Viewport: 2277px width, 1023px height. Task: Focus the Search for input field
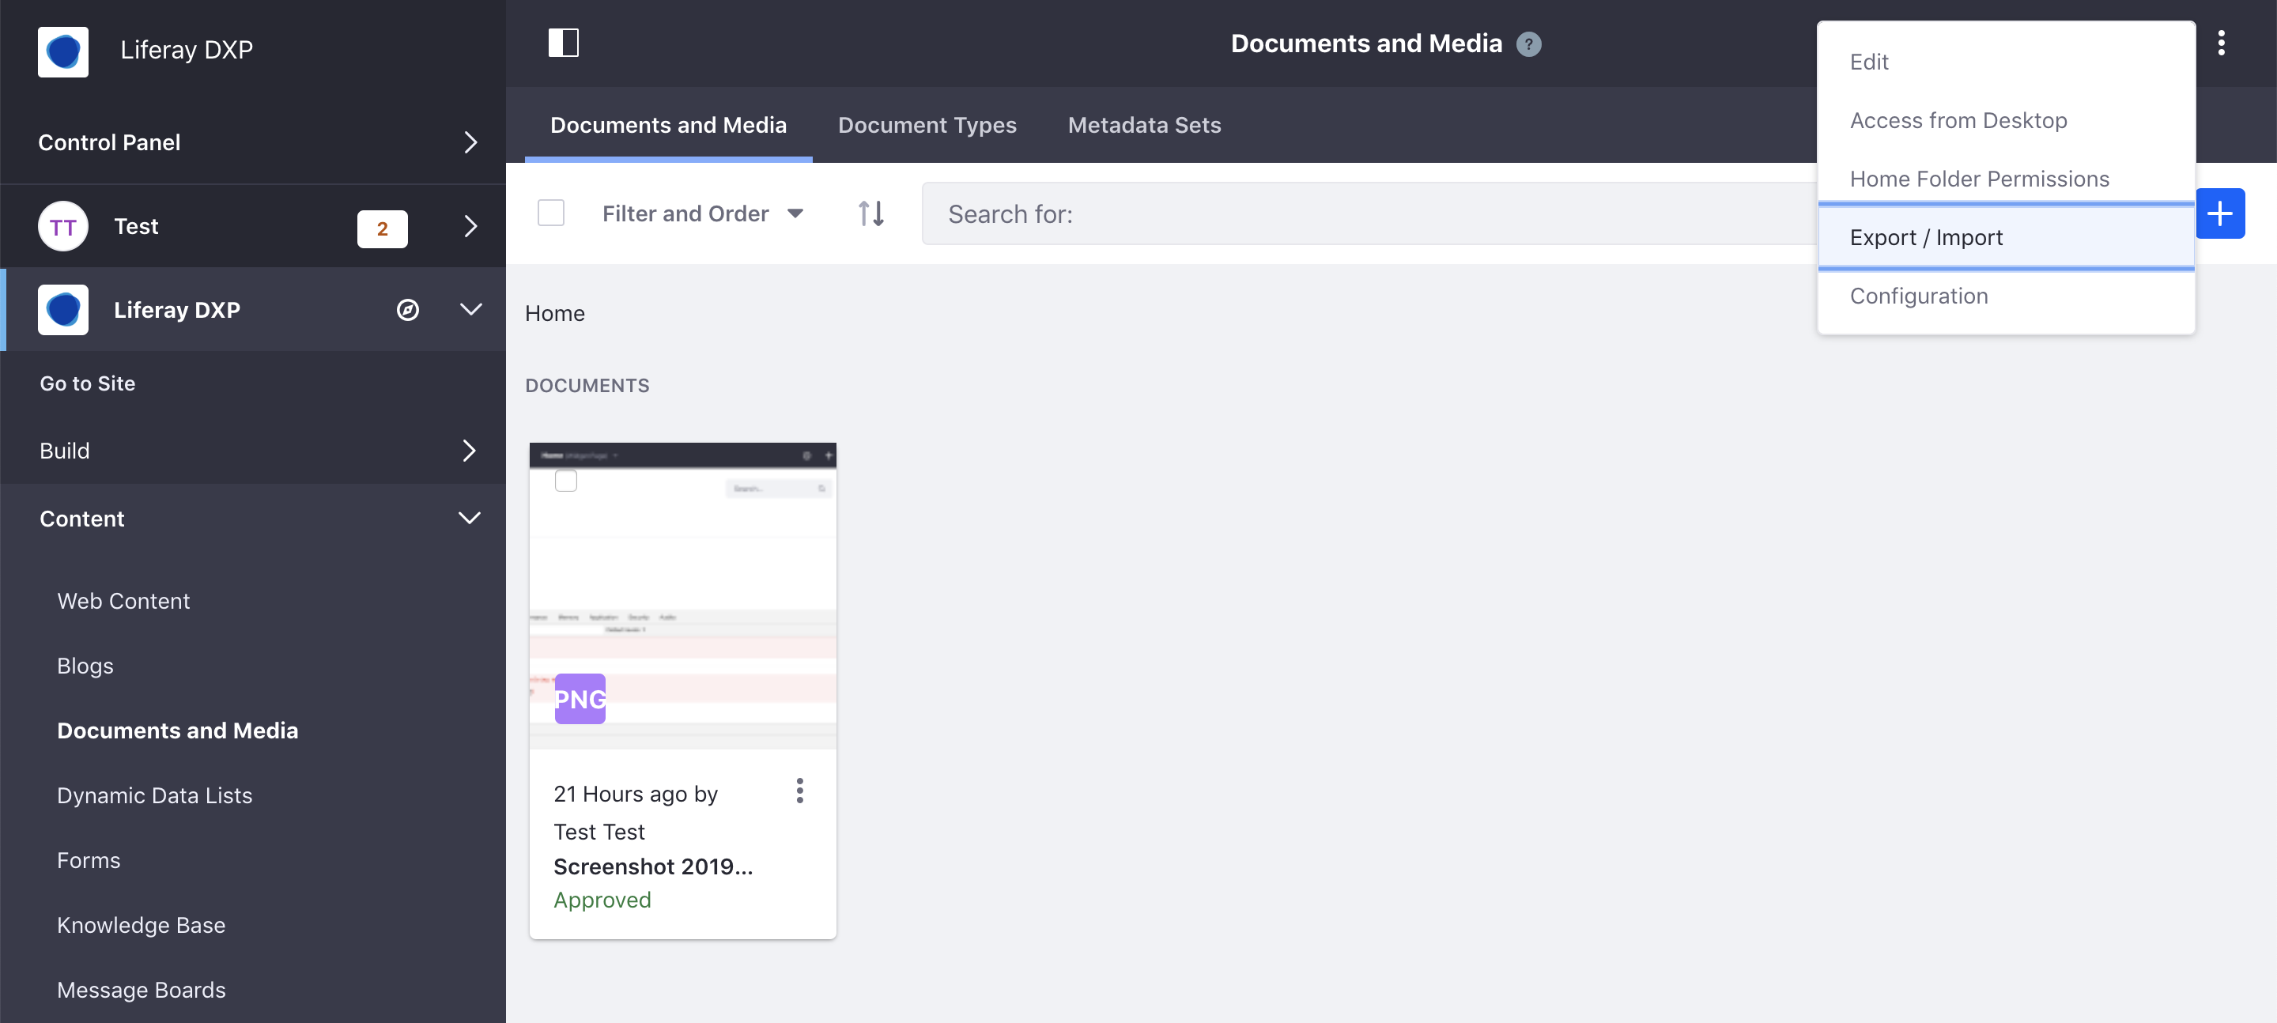(x=1369, y=213)
